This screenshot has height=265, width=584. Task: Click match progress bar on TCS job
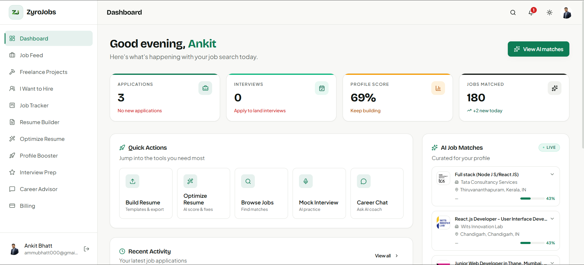(532, 199)
